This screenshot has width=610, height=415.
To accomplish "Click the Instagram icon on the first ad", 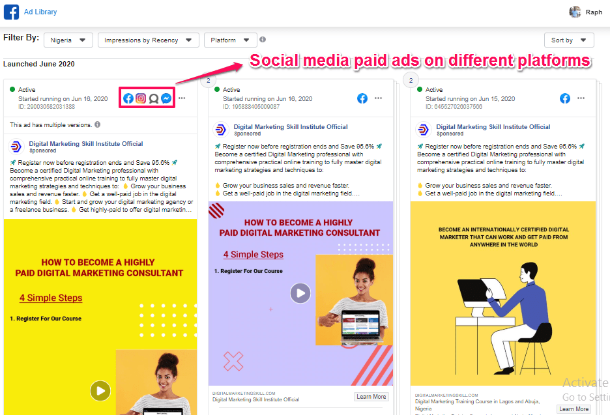I will [x=141, y=98].
